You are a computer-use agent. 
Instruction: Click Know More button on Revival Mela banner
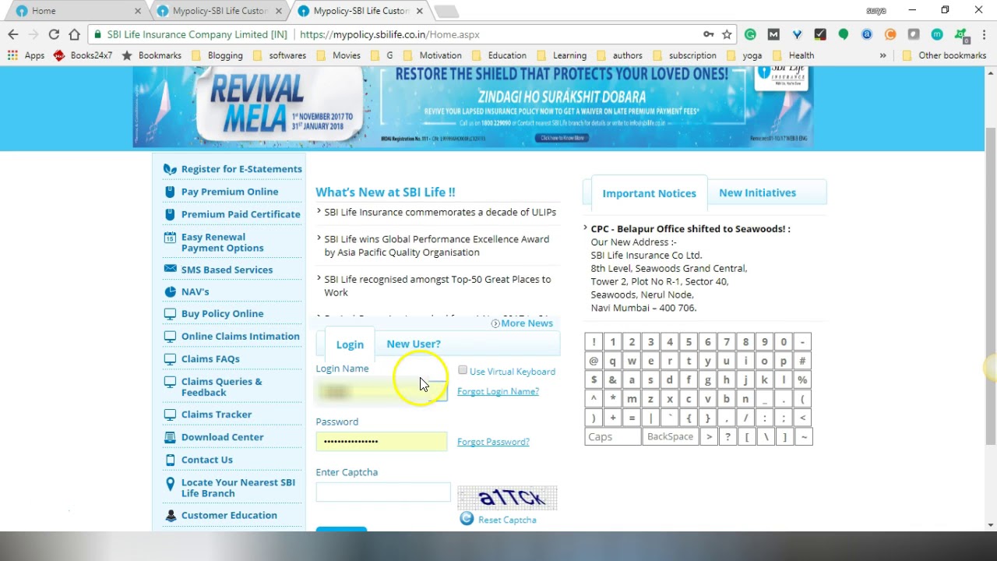[562, 138]
